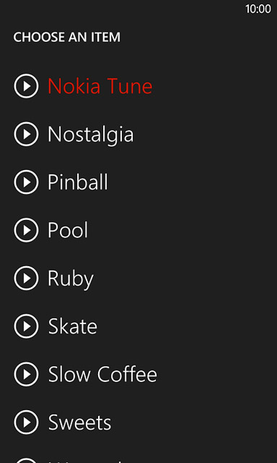Choose the Nostalgia item
Screen dimensions: 277x463
point(91,135)
